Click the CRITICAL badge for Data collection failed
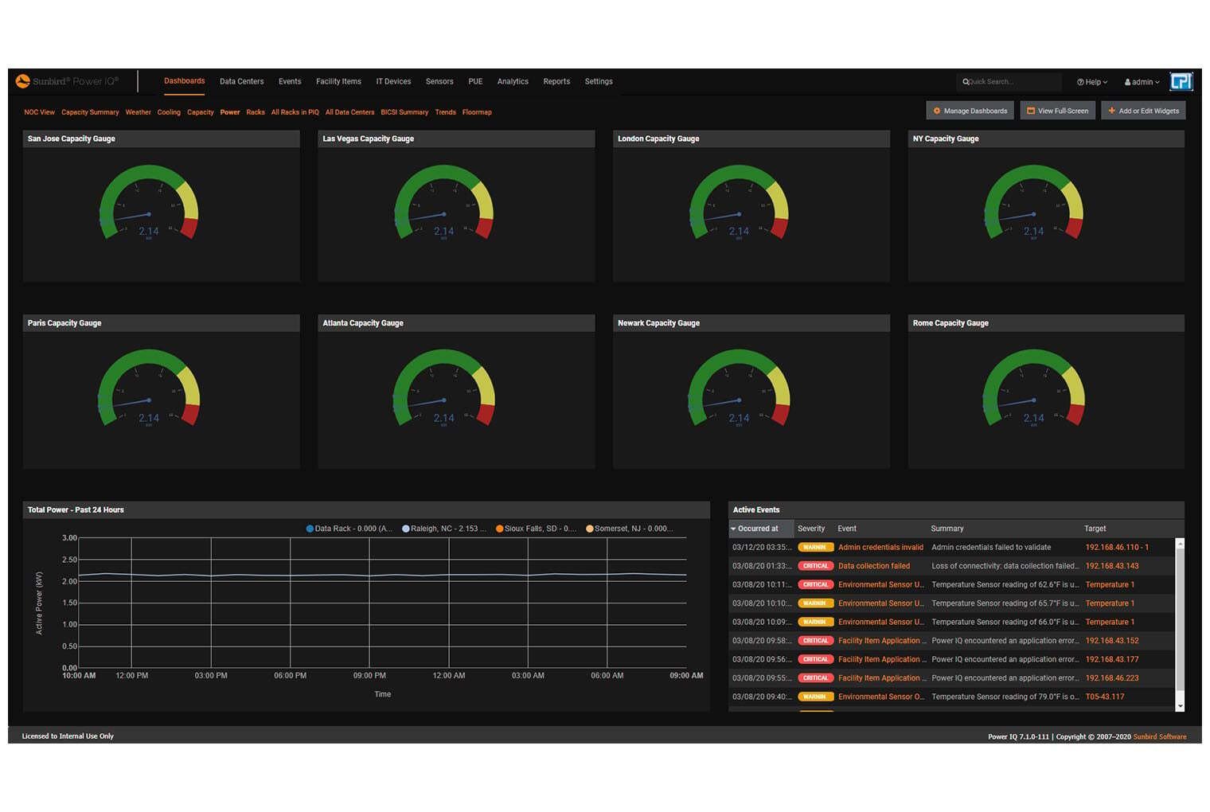Image resolution: width=1210 pixels, height=812 pixels. [815, 566]
